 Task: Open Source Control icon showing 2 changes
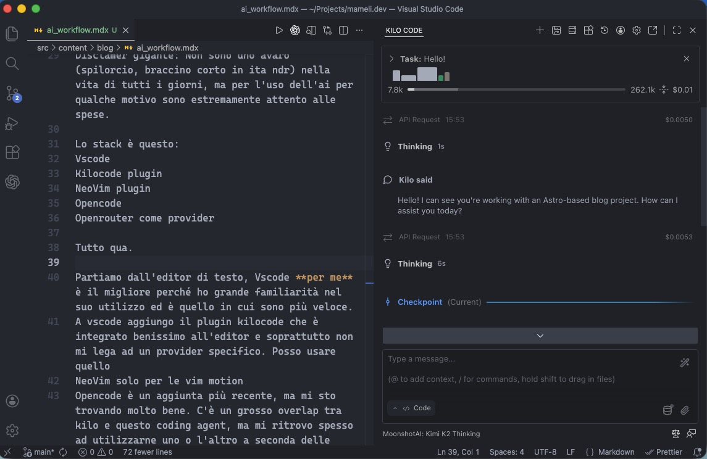(12, 93)
